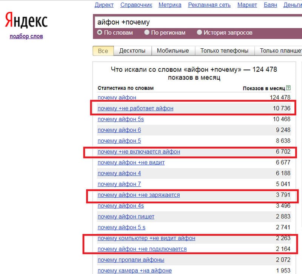Click the search query input field
The image size is (302, 274).
196,22
